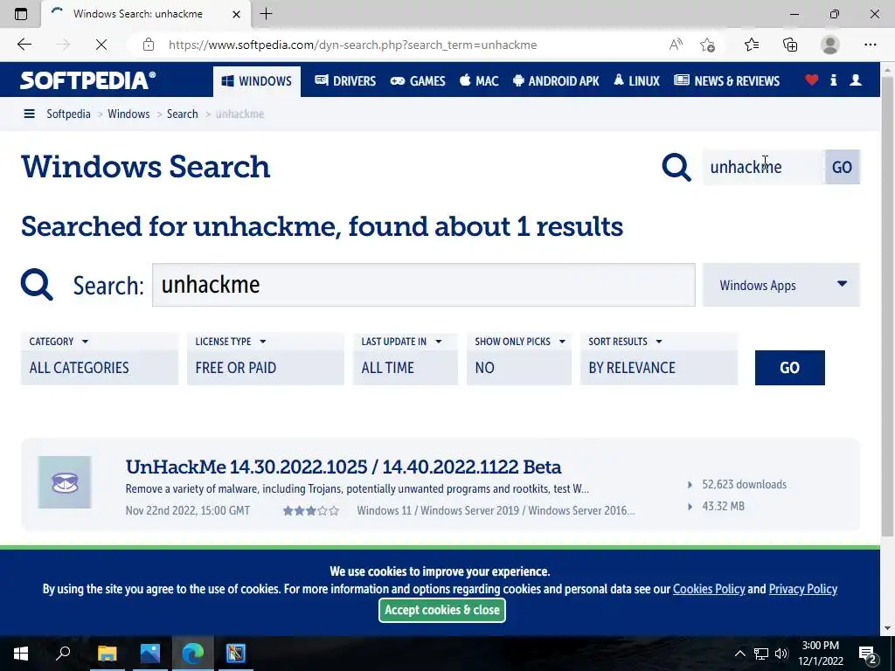The image size is (895, 671).
Task: Click Accept cookies & close button
Action: [x=442, y=610]
